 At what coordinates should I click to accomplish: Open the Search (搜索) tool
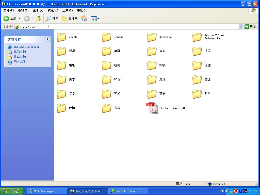coord(52,19)
